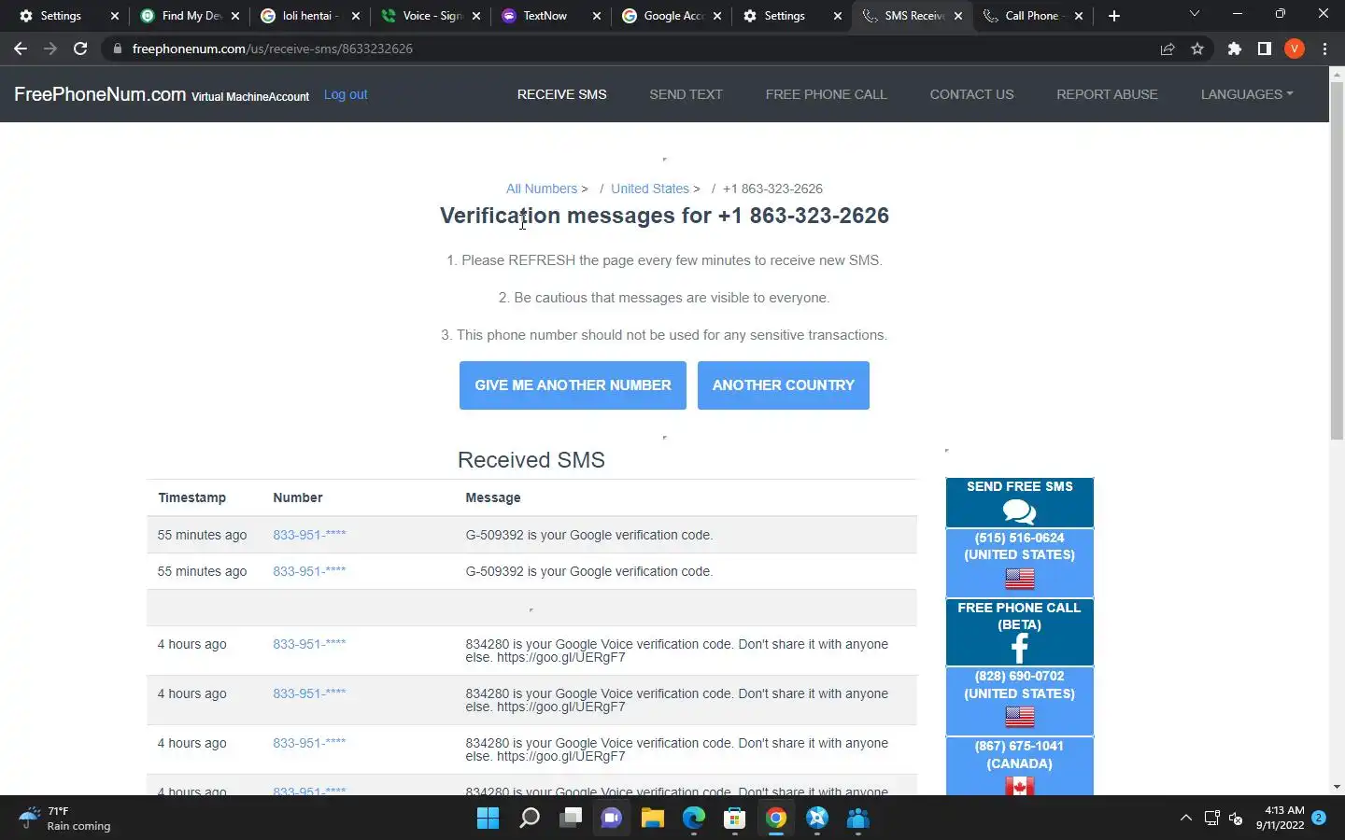Close the Find My Device tab

[235, 16]
